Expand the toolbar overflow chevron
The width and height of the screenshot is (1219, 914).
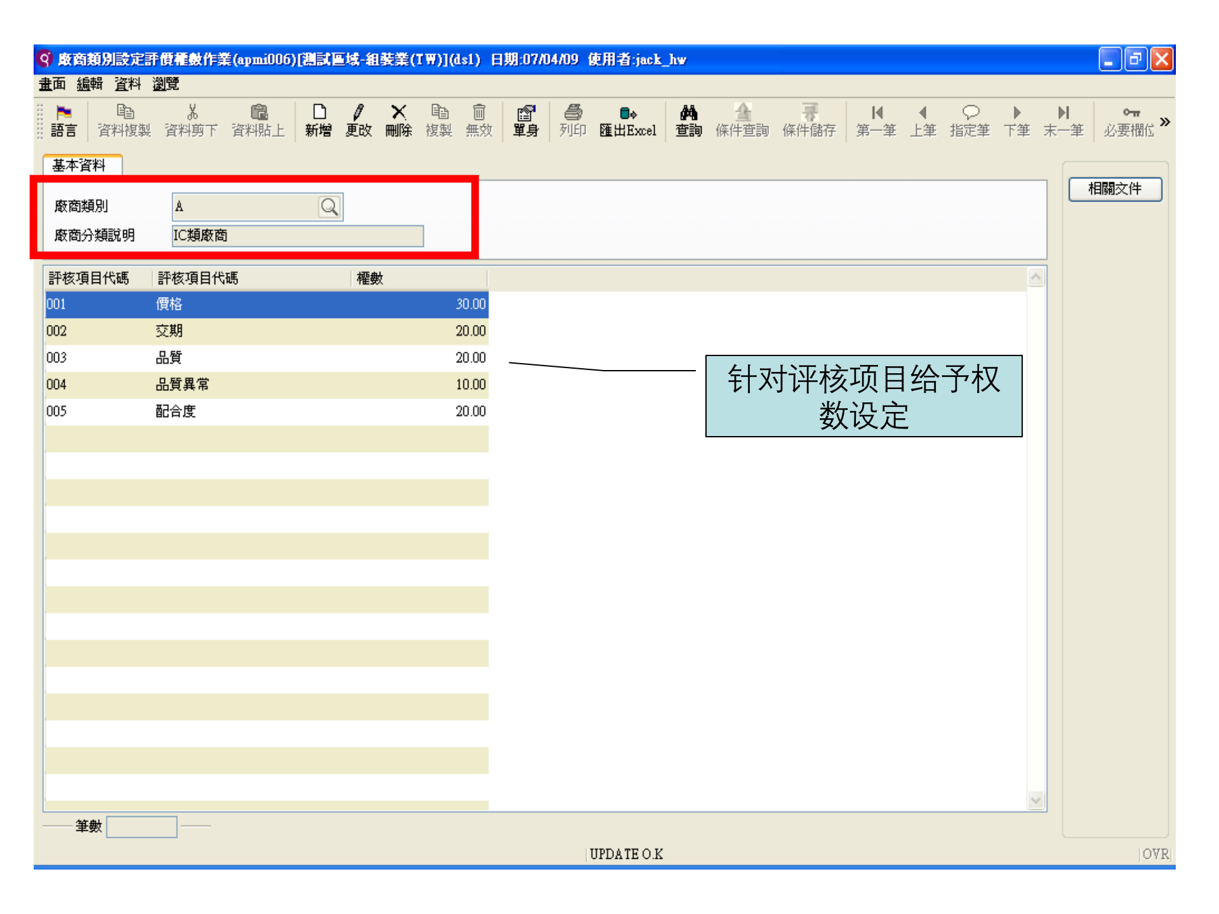(1166, 121)
